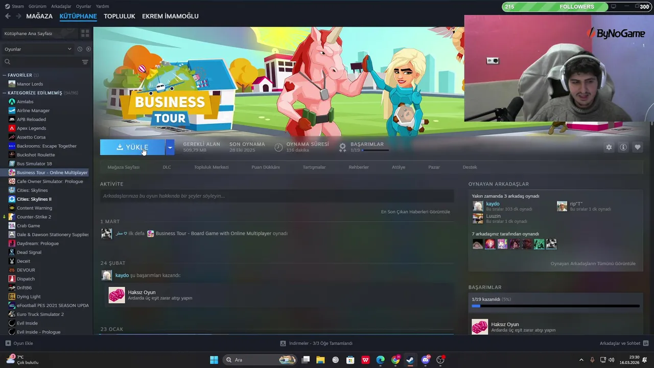Open Tartışmalar link

tap(314, 167)
